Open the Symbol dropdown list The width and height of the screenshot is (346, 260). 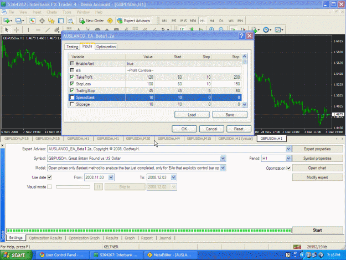click(x=223, y=159)
